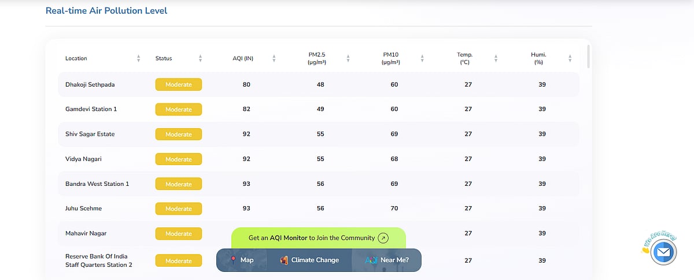Click Moderate status for Juhu Scehme

point(178,208)
